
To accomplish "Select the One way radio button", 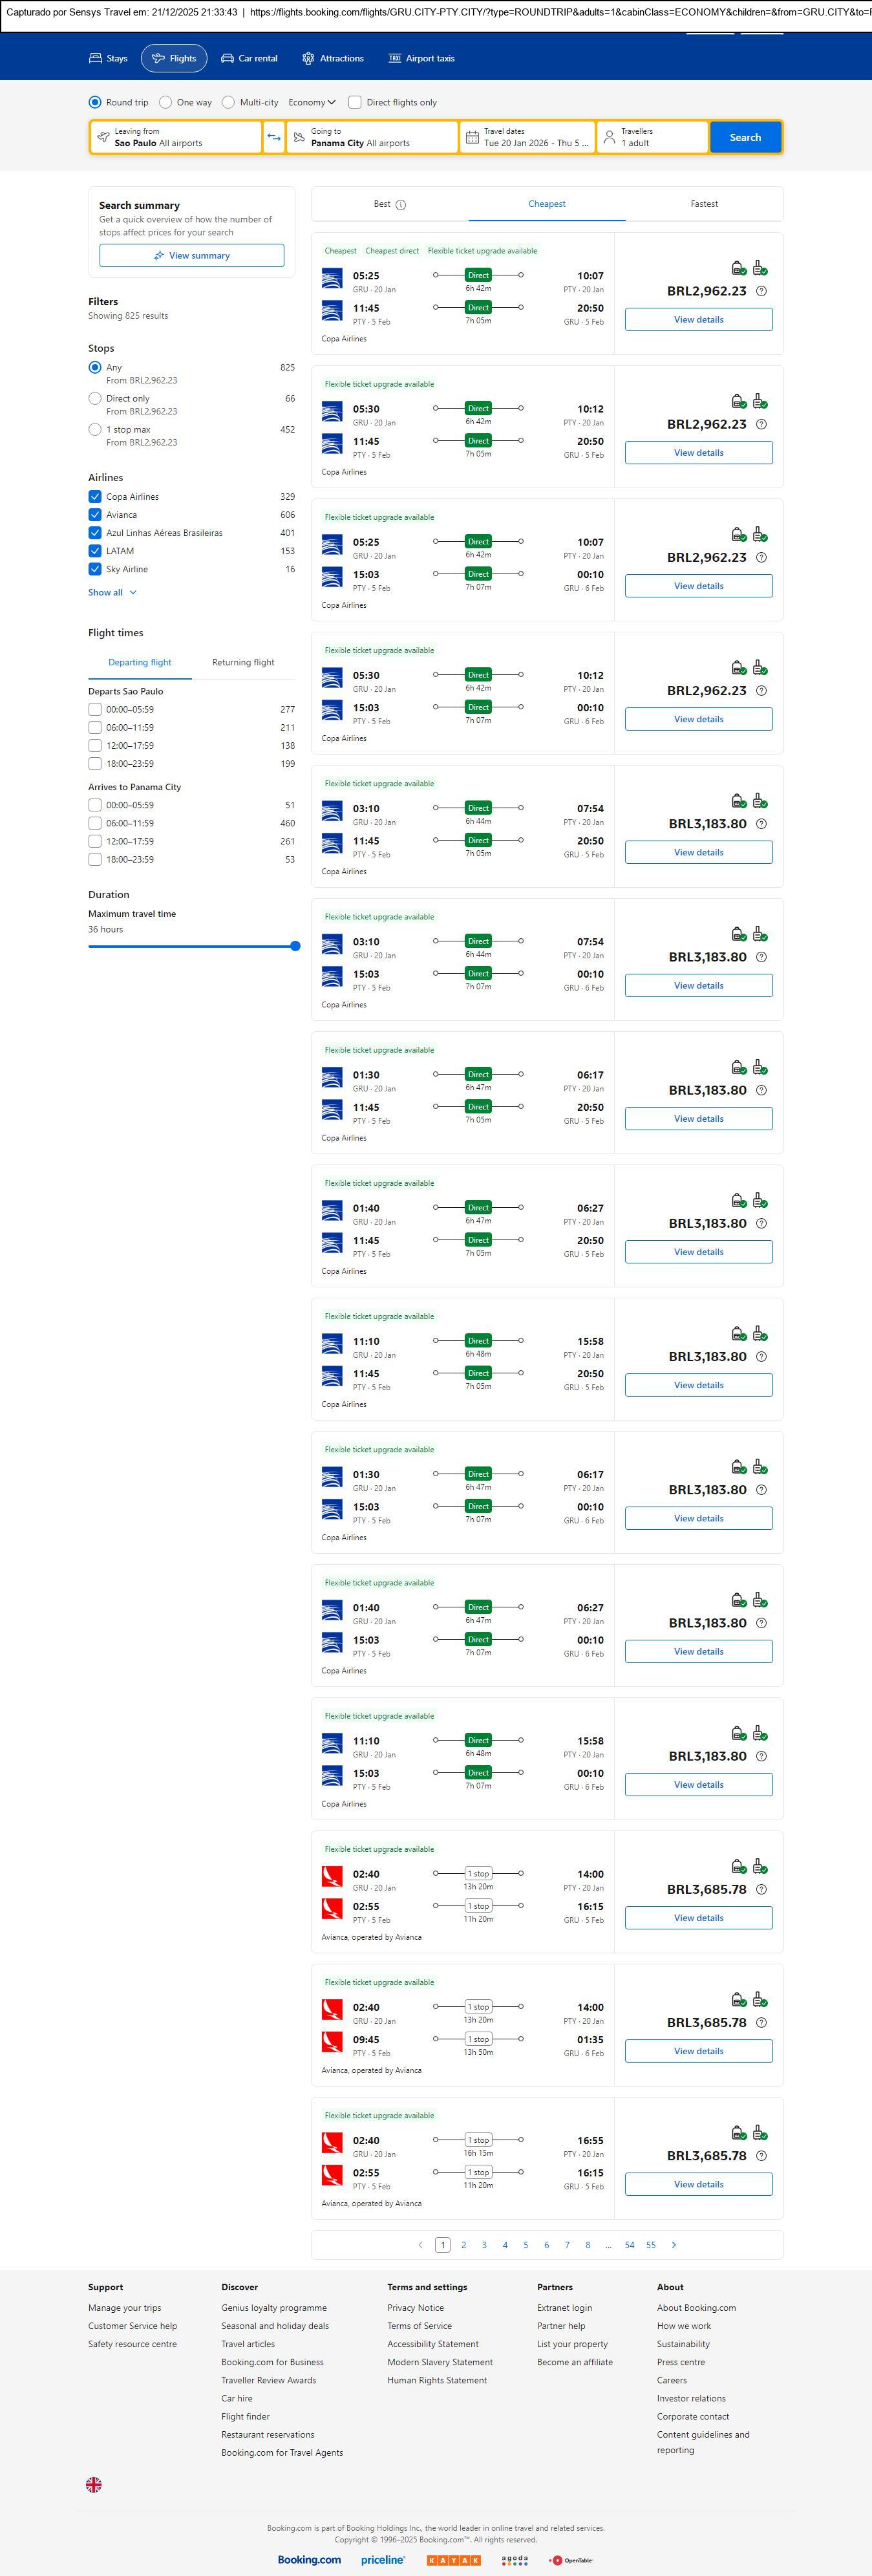I will click(x=166, y=102).
